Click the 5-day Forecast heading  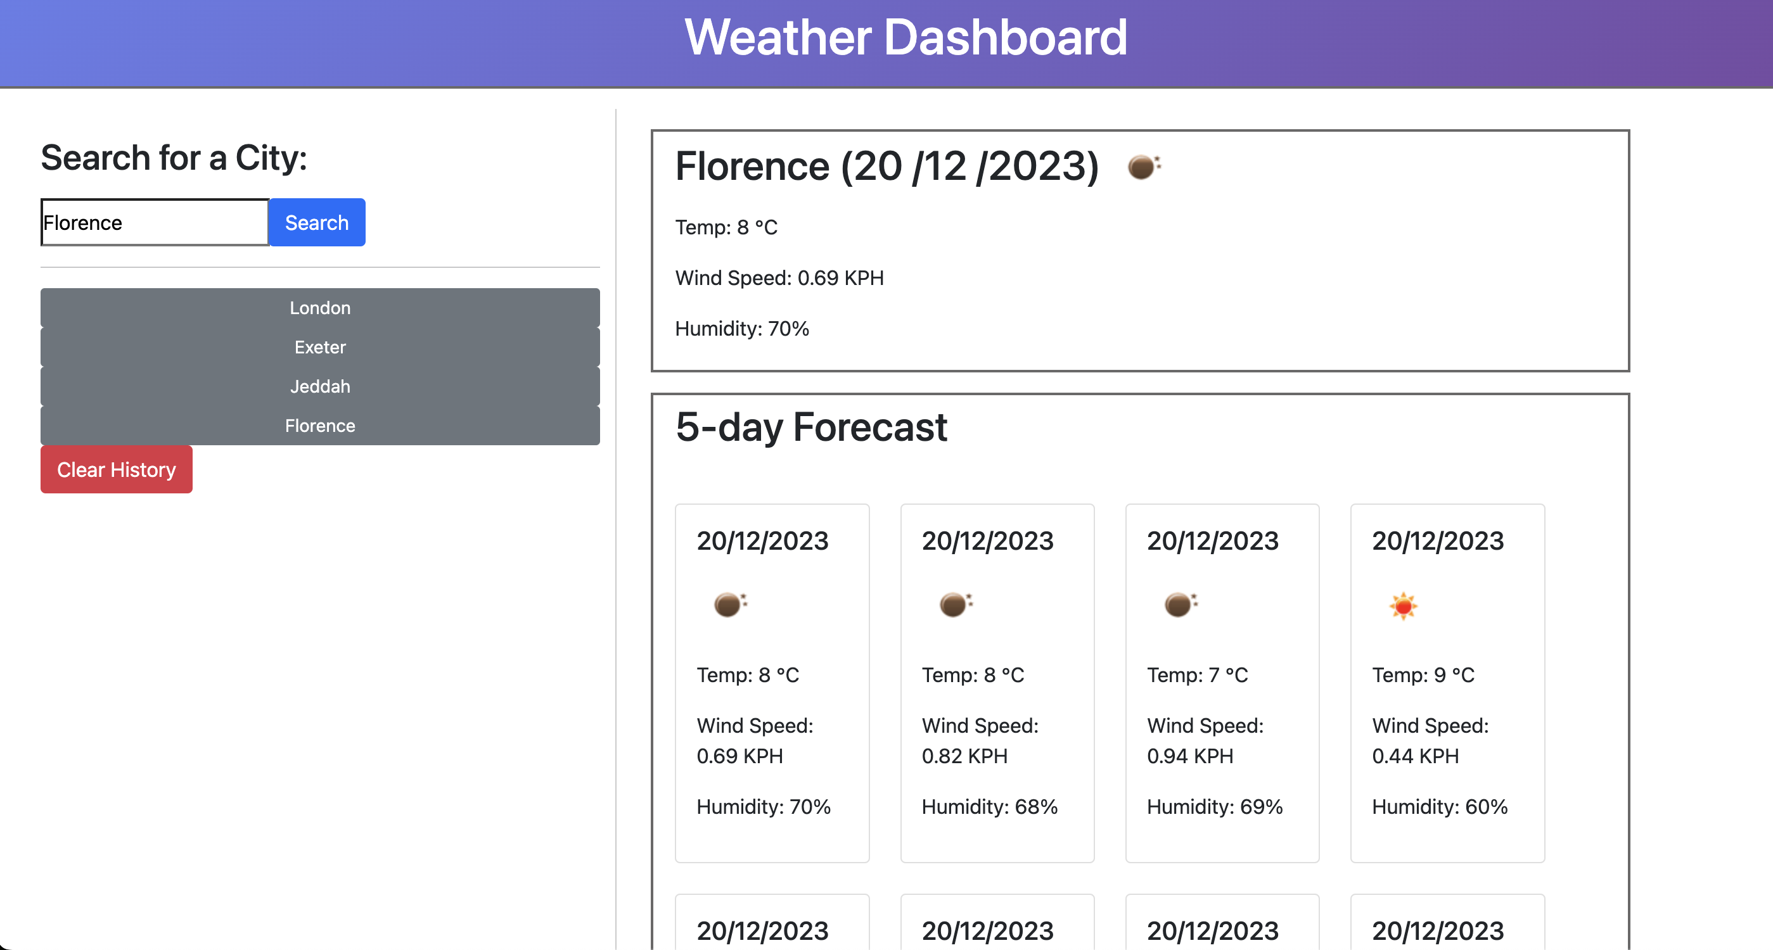812,427
